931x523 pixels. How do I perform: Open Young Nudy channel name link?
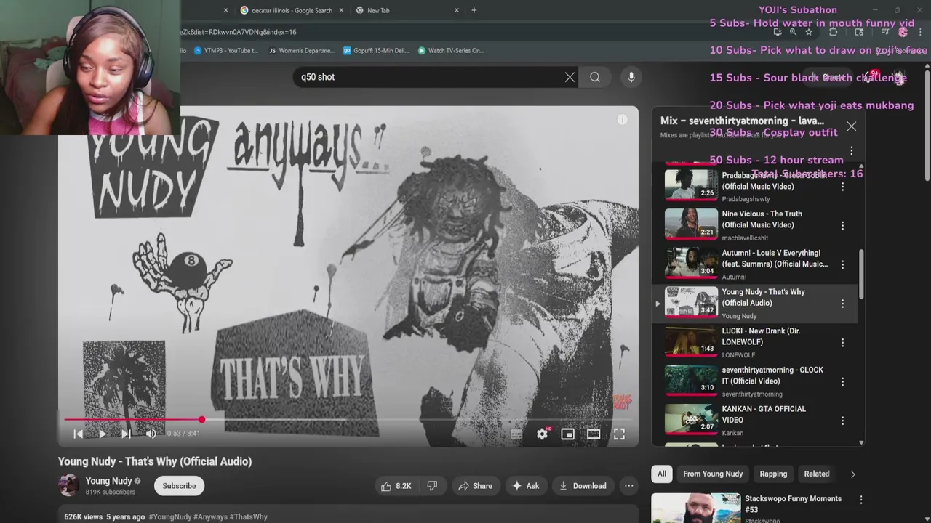tap(108, 481)
